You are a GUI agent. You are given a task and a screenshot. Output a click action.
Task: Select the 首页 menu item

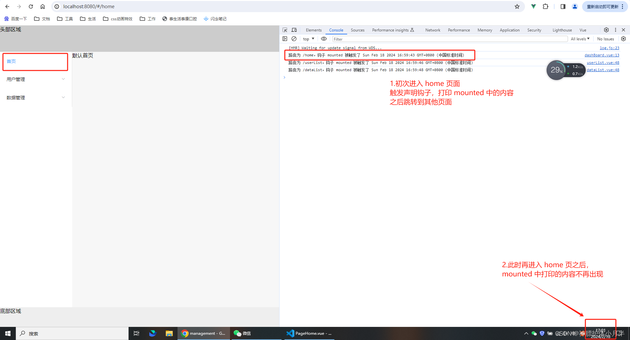[x=35, y=62]
